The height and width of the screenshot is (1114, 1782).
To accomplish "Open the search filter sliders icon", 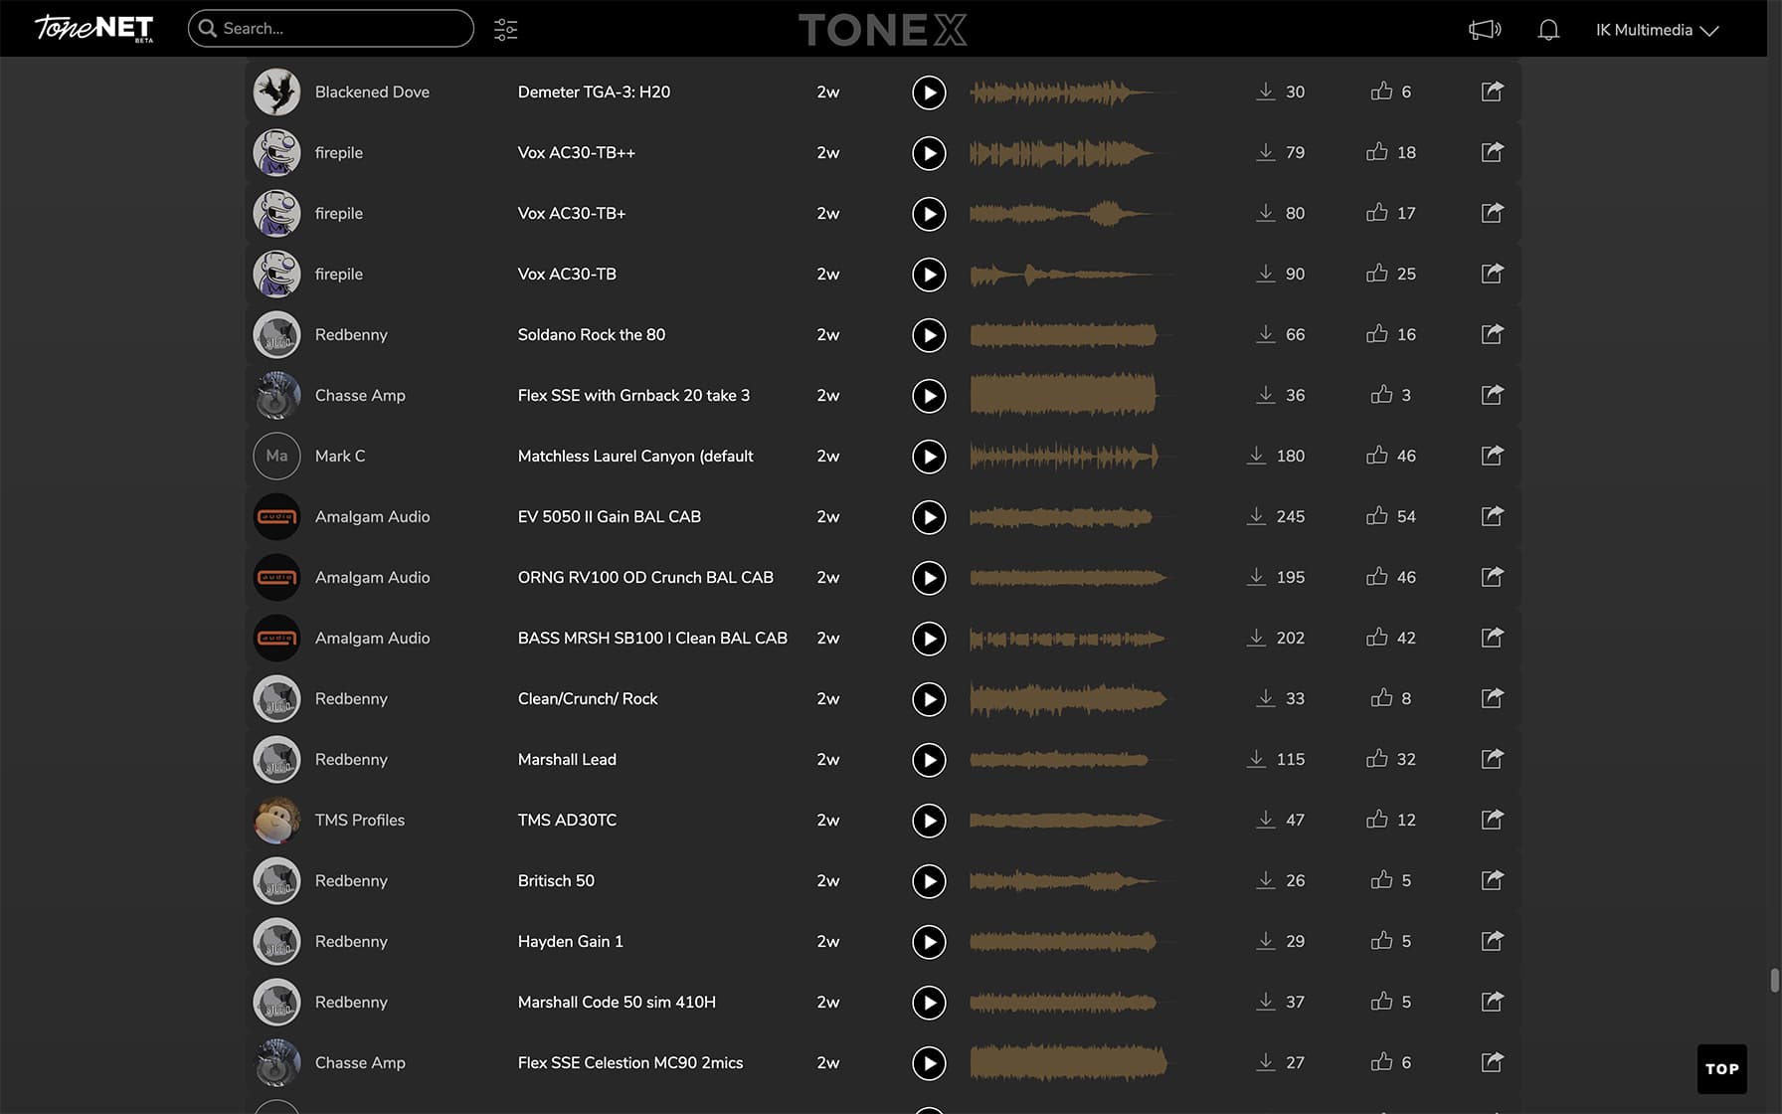I will [505, 29].
